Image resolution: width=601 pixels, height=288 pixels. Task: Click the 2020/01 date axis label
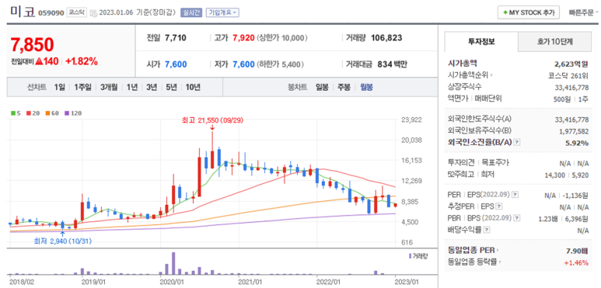(171, 282)
